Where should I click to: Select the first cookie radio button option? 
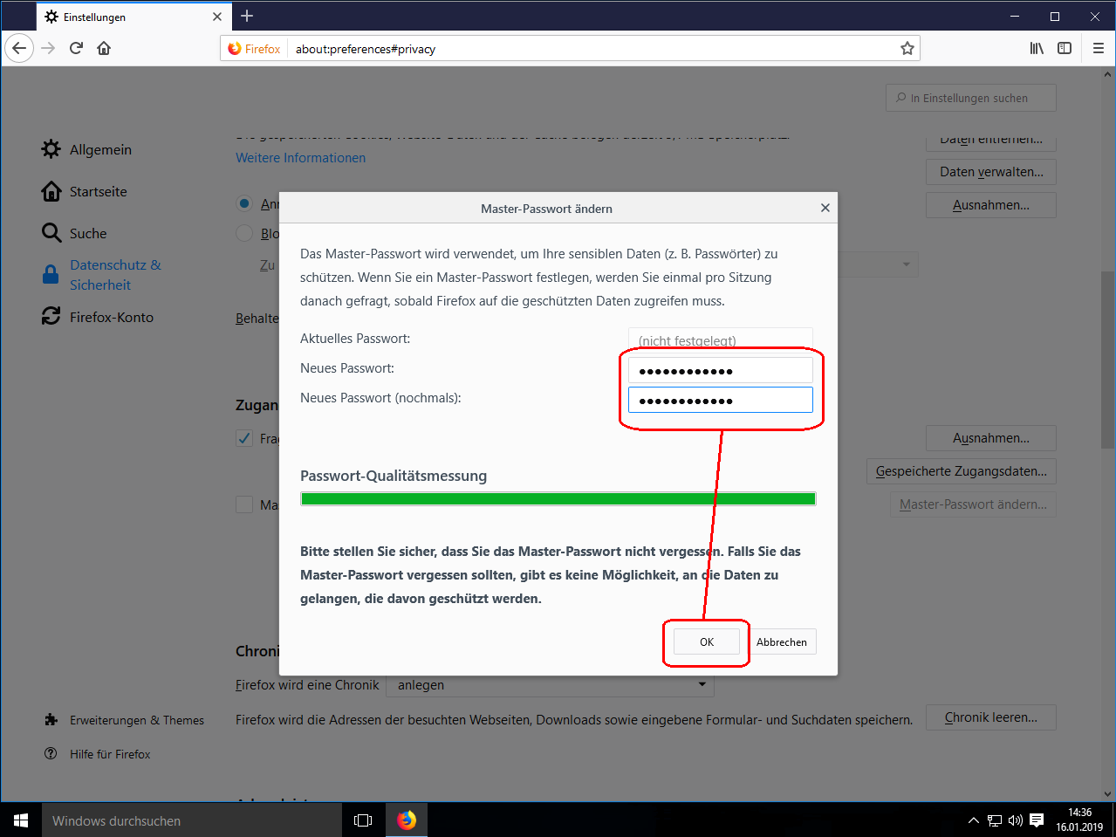[244, 203]
